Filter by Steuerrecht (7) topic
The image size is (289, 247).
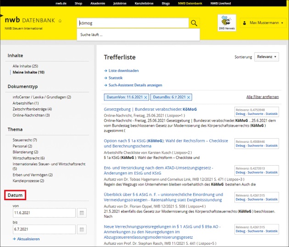click(25, 140)
